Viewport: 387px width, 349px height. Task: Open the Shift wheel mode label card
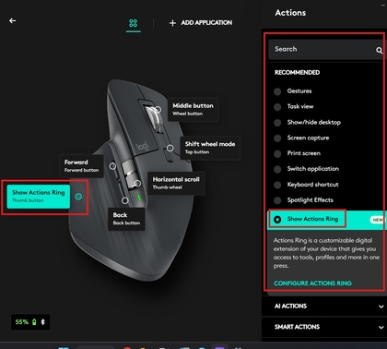click(x=210, y=148)
